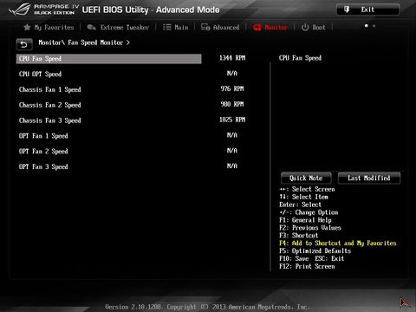
Task: Select the Monitor tab
Action: (270, 28)
